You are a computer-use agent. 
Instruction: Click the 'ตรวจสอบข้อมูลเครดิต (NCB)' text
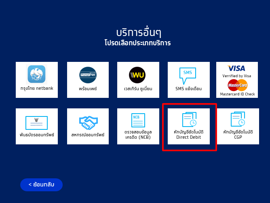pos(137,135)
